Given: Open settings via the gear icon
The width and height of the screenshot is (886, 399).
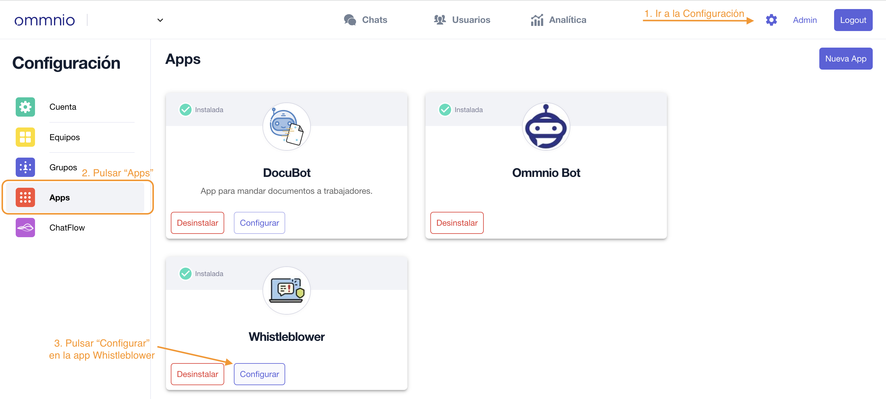Looking at the screenshot, I should 771,20.
